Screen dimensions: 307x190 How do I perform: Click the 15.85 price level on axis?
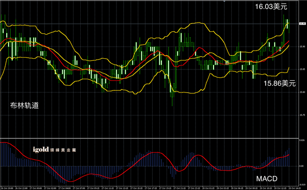click(302, 69)
